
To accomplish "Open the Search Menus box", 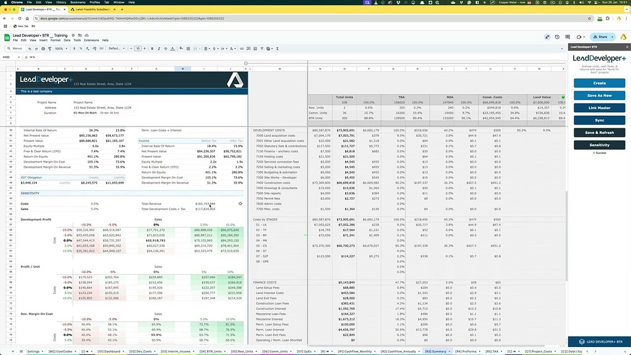I will click(15, 49).
